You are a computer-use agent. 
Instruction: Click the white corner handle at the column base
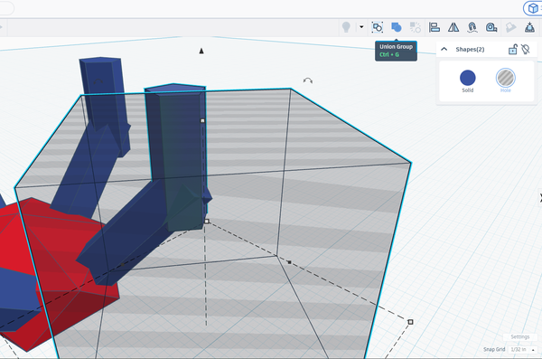tap(207, 222)
